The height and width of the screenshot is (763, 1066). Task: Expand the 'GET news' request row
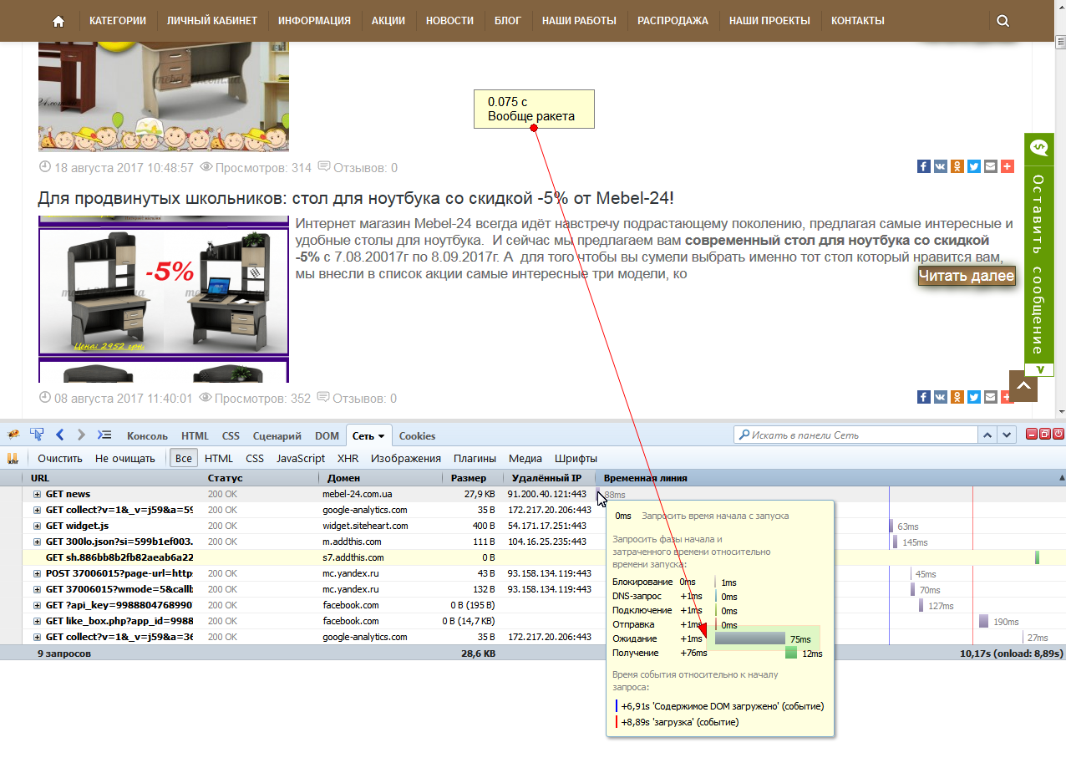[x=37, y=495]
